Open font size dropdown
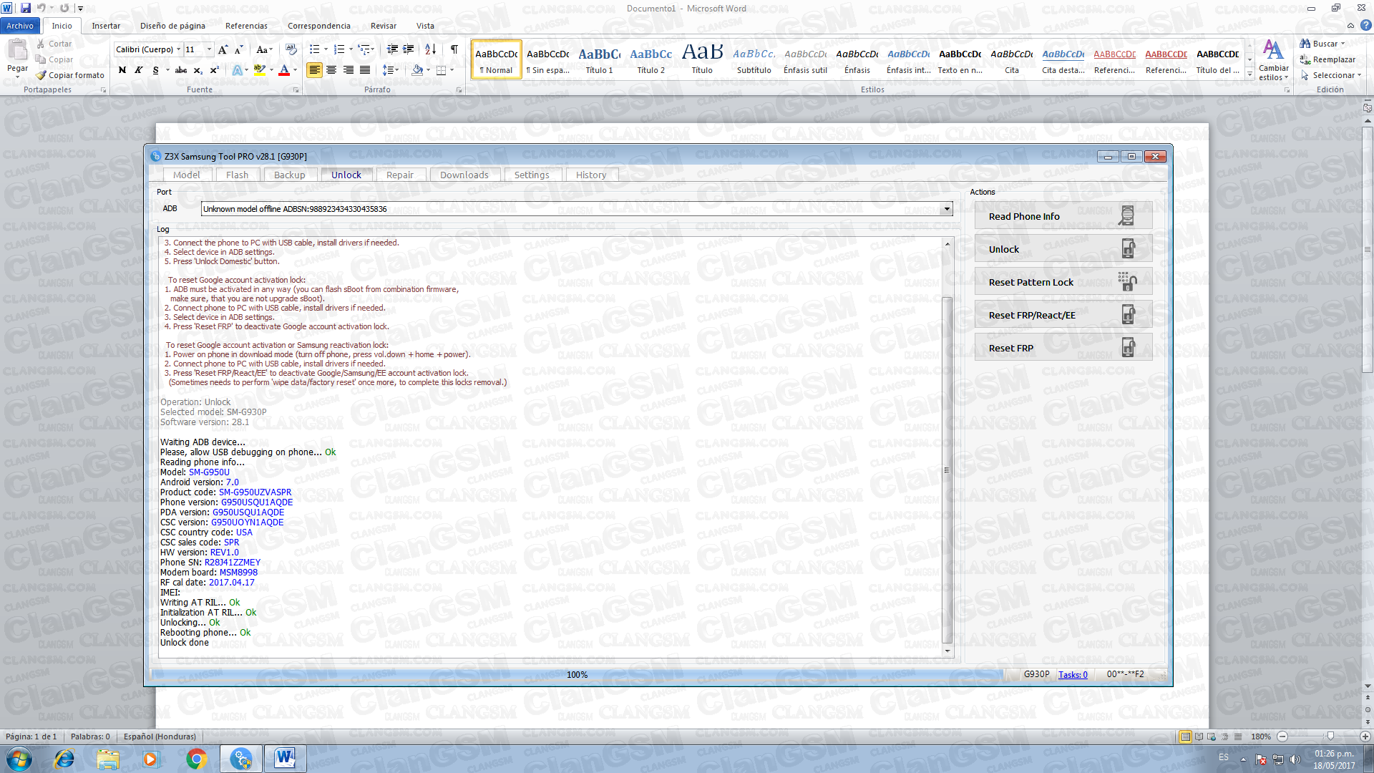Image resolution: width=1374 pixels, height=773 pixels. [x=209, y=49]
